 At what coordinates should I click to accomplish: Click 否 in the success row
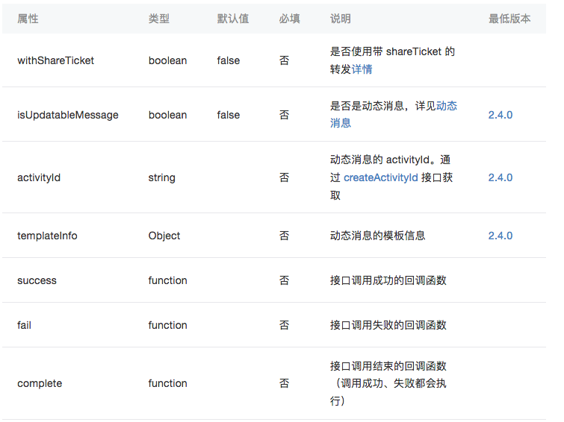pyautogui.click(x=284, y=280)
